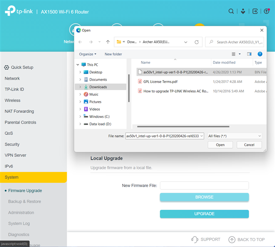Expand the Downloads tree node
This screenshot has height=247, width=275.
tap(80, 87)
